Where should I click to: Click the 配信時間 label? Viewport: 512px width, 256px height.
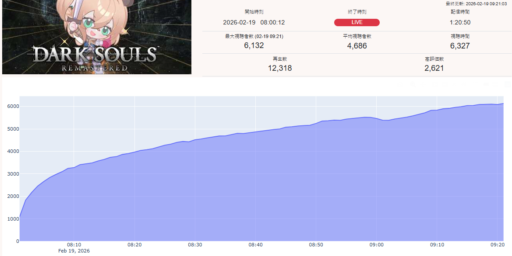coord(460,12)
